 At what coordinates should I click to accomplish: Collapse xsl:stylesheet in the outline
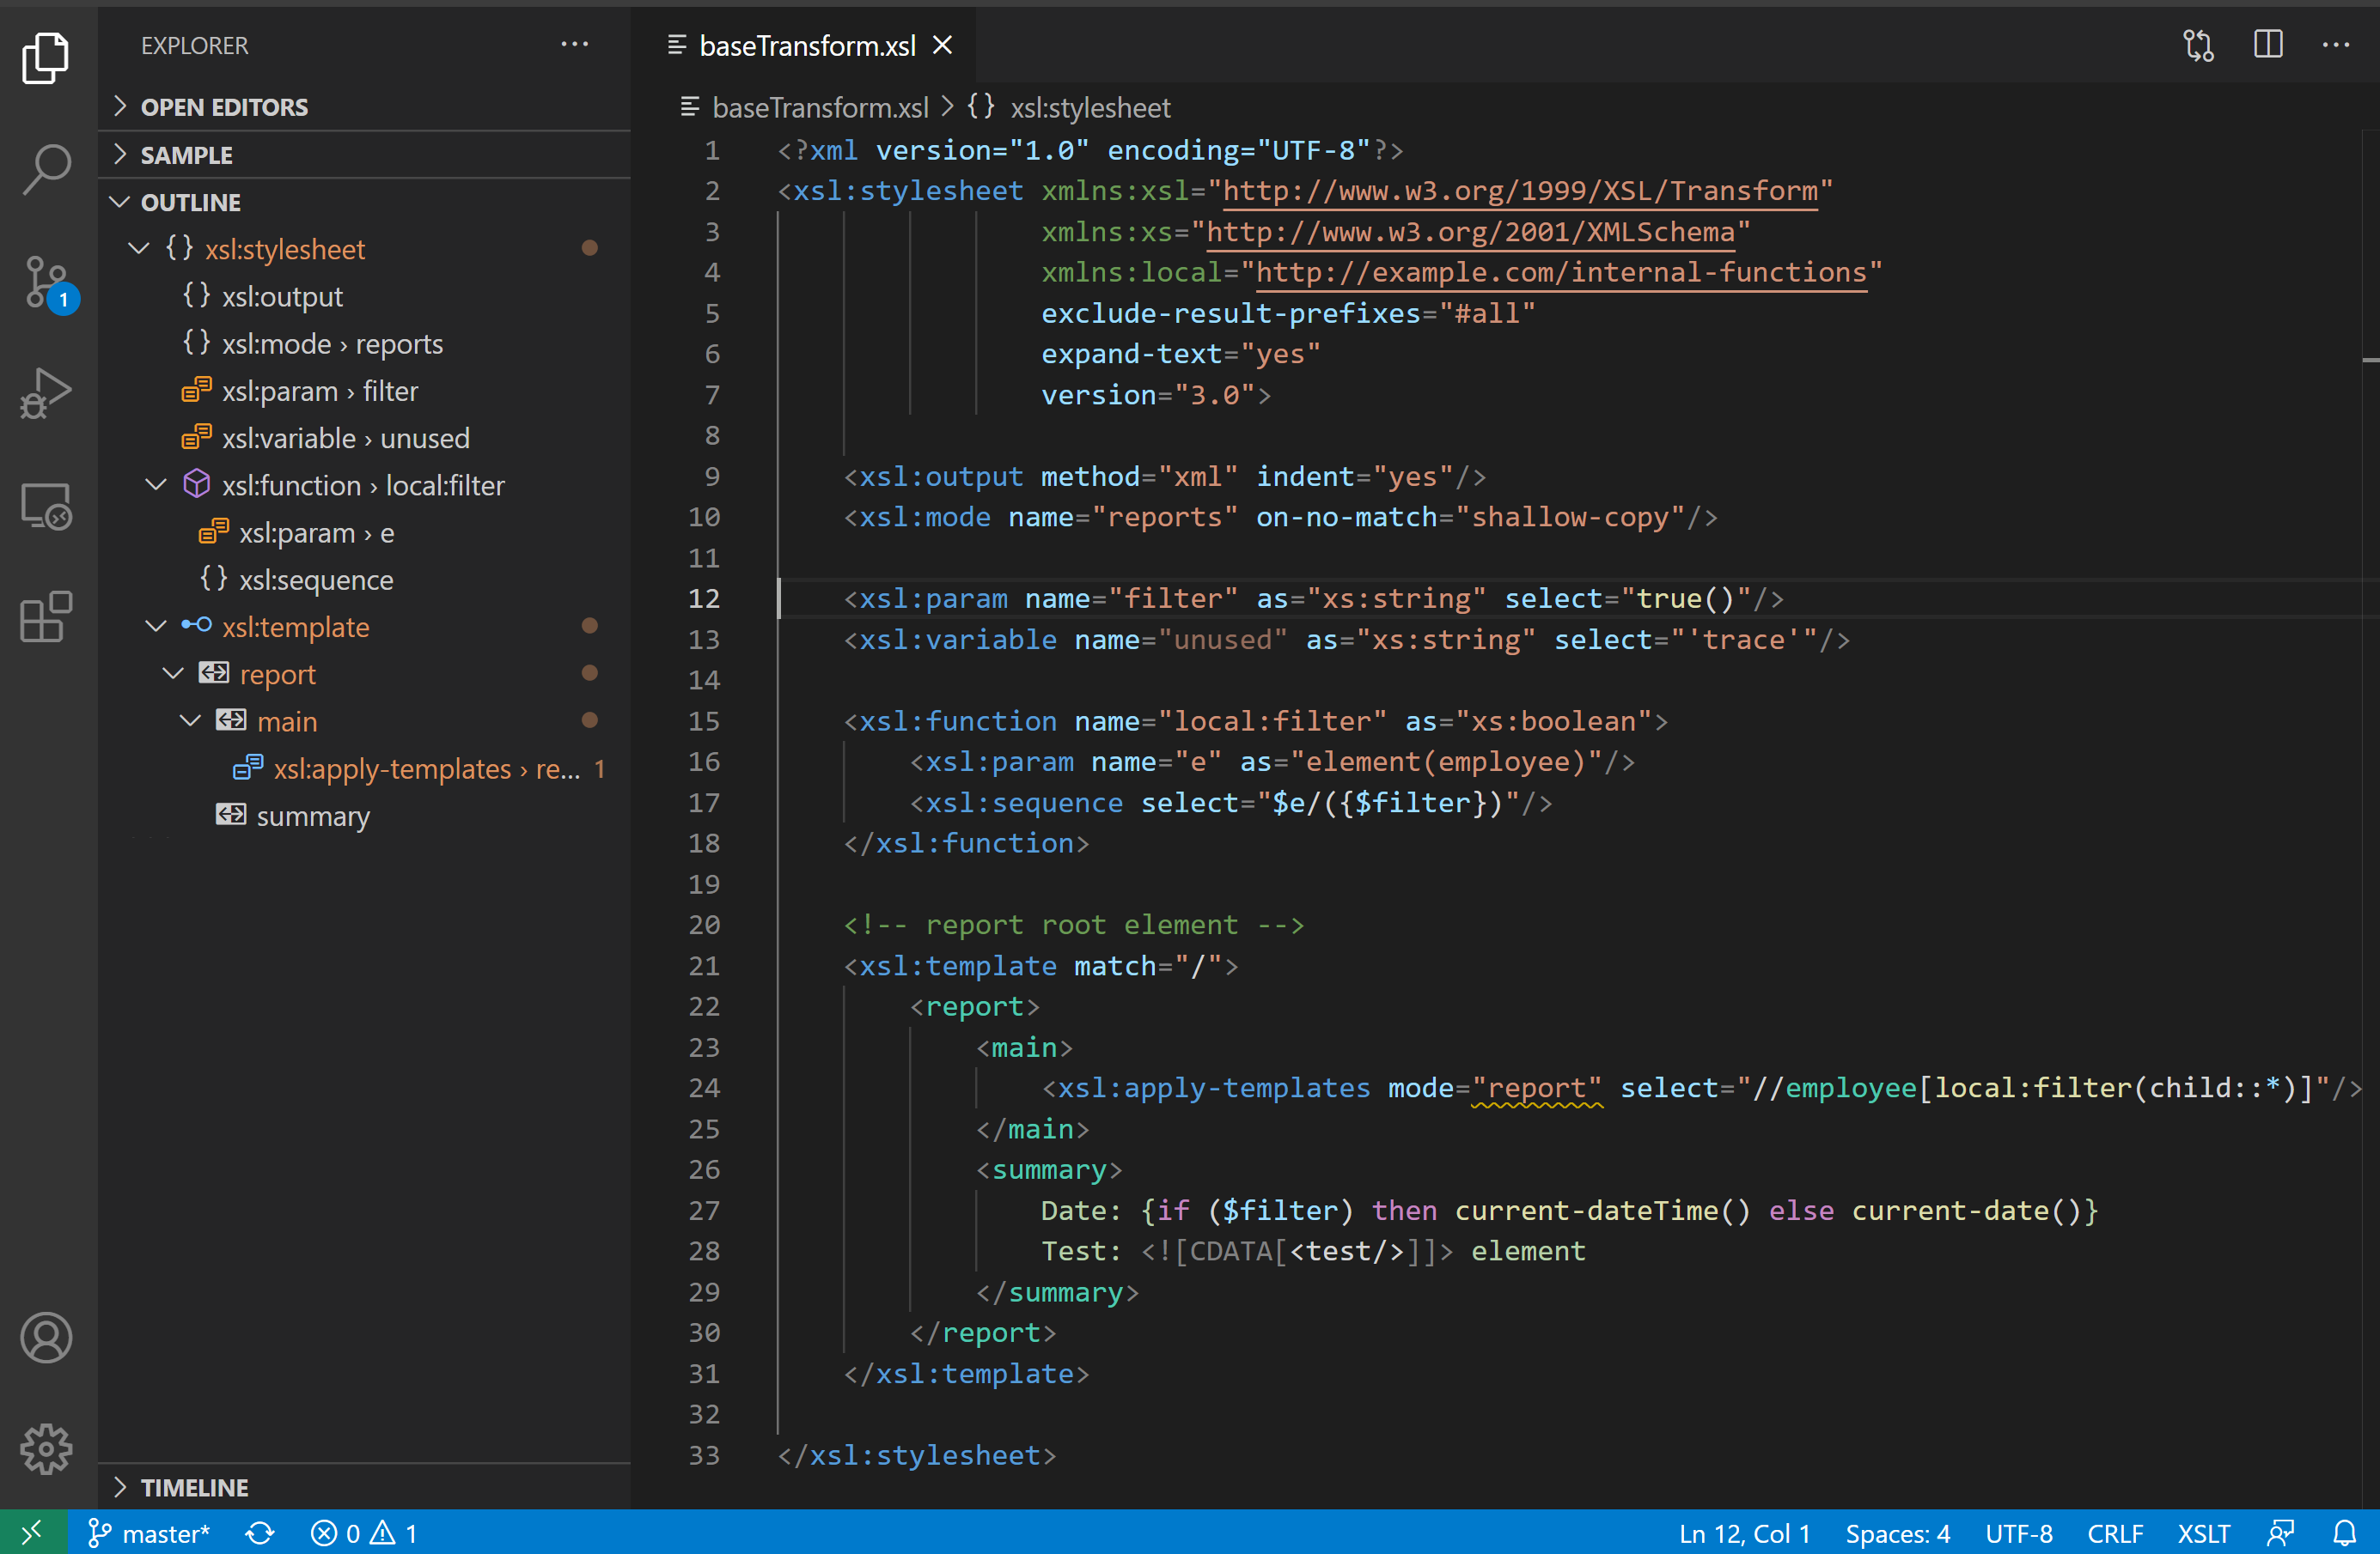[x=139, y=249]
